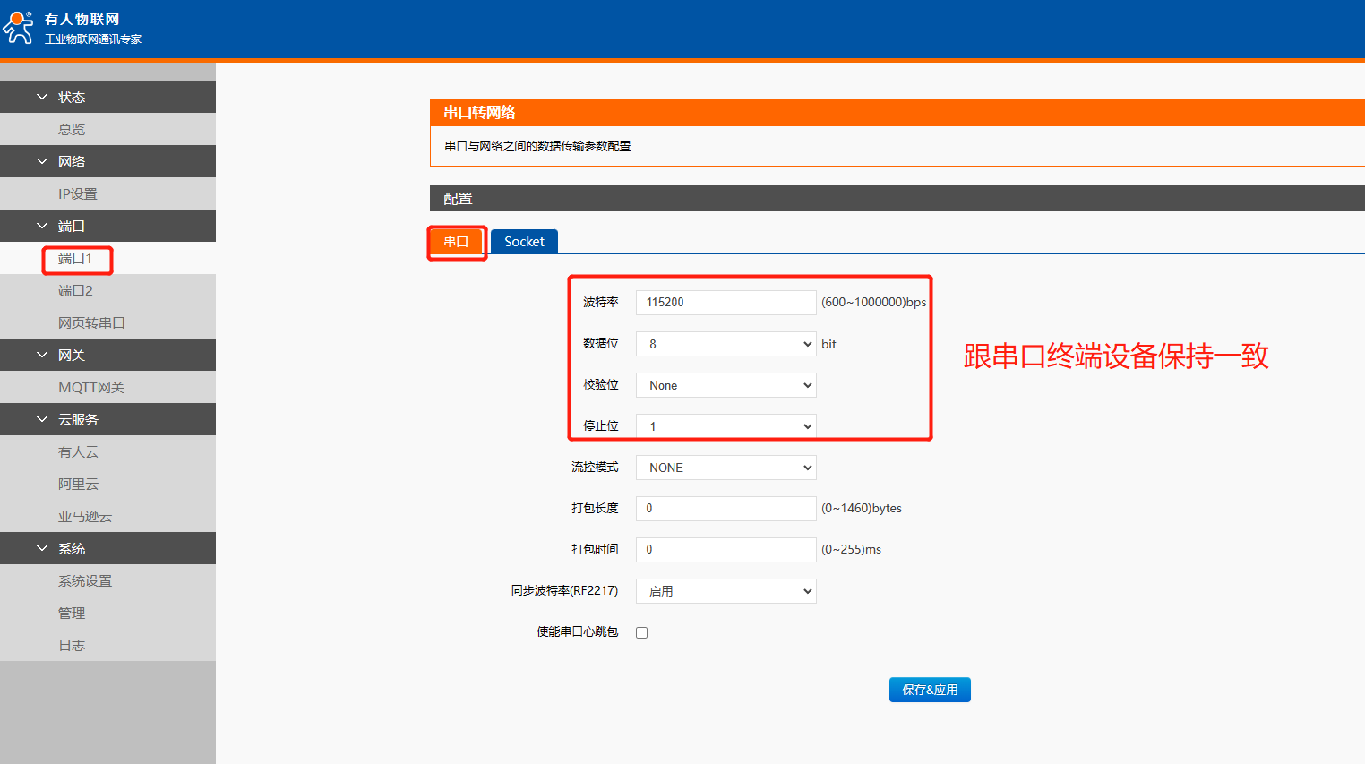Switch to the Socket tab
The image size is (1365, 764).
(x=524, y=242)
